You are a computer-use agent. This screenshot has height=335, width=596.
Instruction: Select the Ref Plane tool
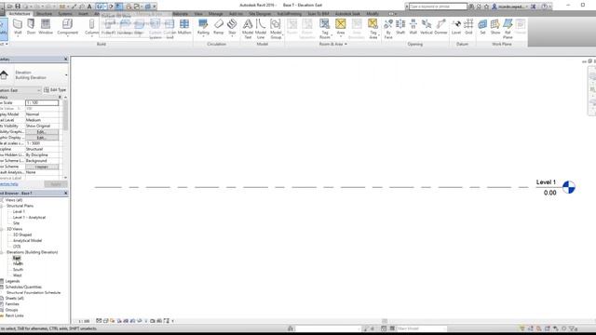click(508, 29)
